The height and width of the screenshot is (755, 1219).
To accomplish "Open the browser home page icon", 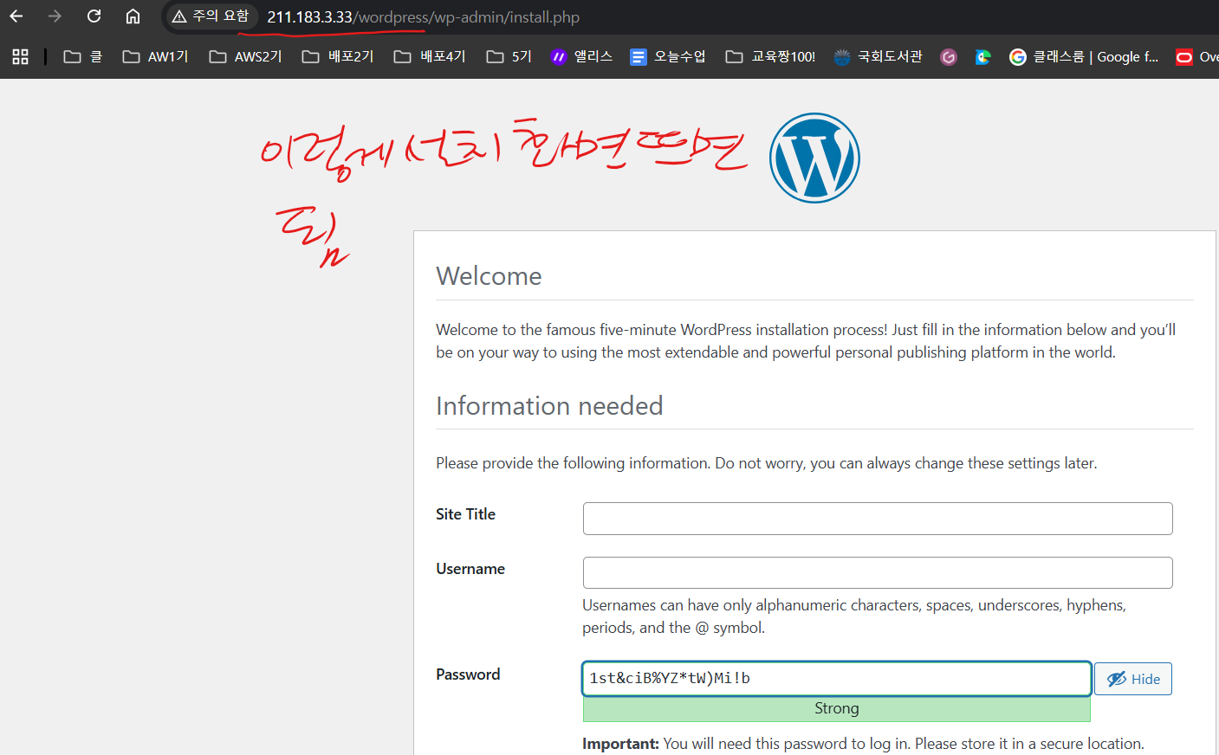I will click(133, 16).
